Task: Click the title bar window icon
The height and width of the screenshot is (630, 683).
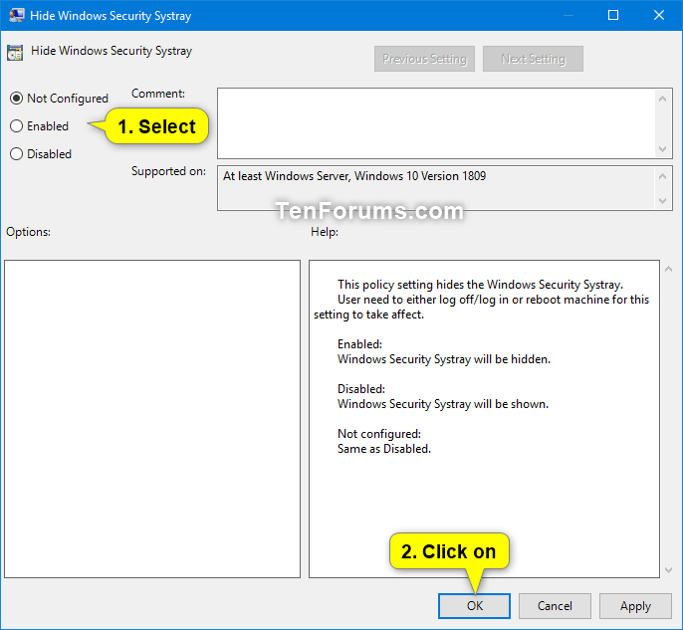Action: (17, 15)
